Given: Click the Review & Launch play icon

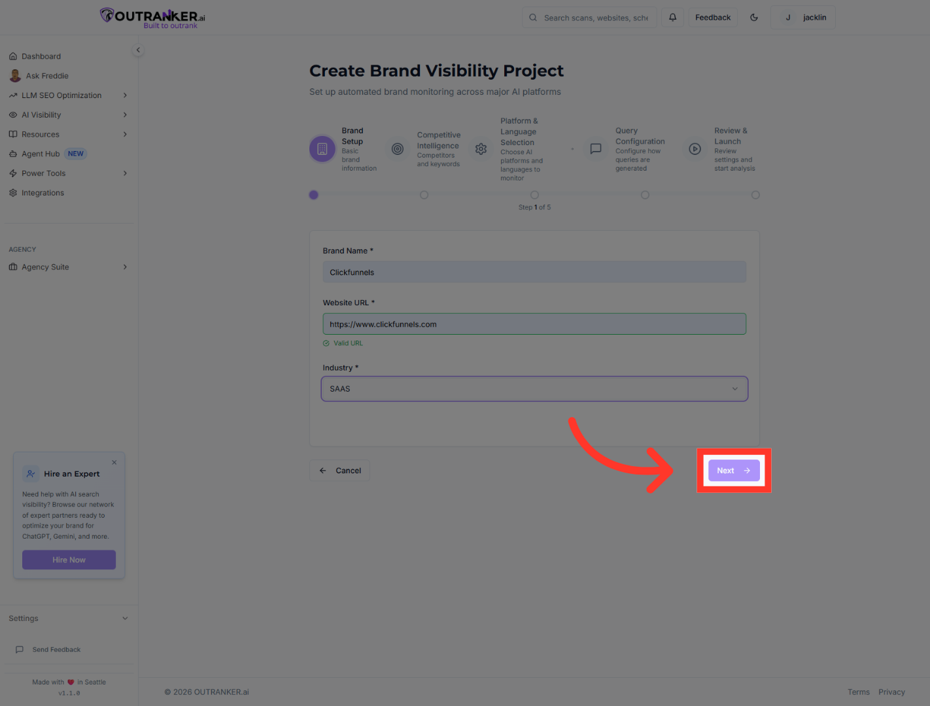Looking at the screenshot, I should coord(695,149).
